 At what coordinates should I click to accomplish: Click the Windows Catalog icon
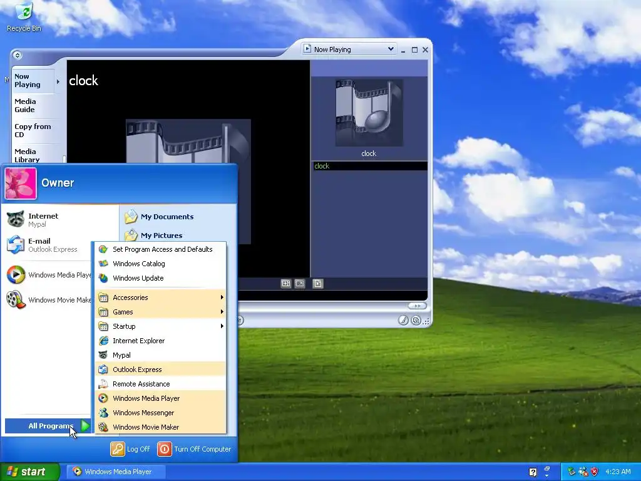(x=103, y=264)
